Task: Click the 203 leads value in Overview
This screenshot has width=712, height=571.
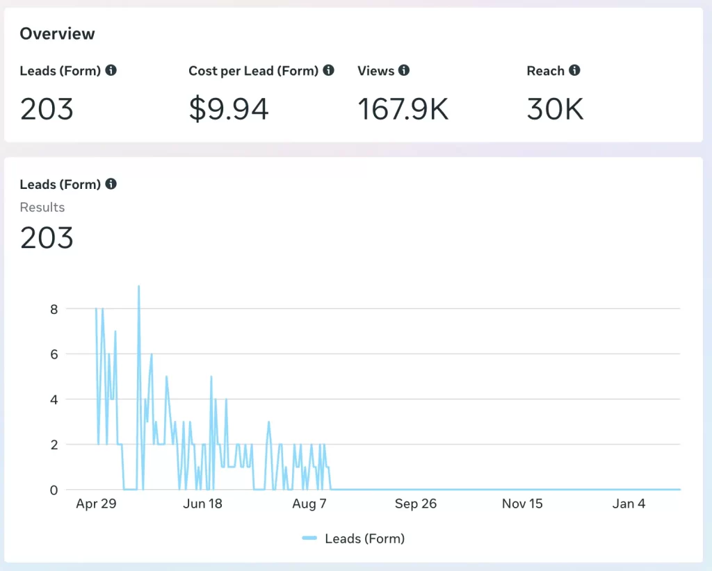Action: 47,109
